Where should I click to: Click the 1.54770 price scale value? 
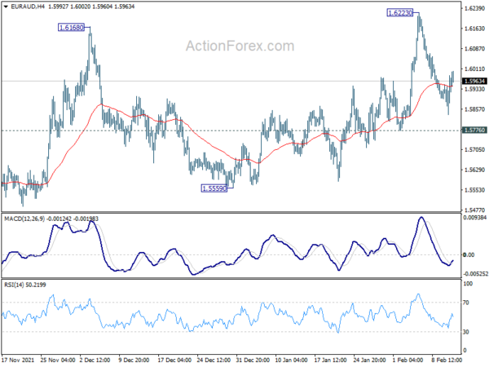474,210
